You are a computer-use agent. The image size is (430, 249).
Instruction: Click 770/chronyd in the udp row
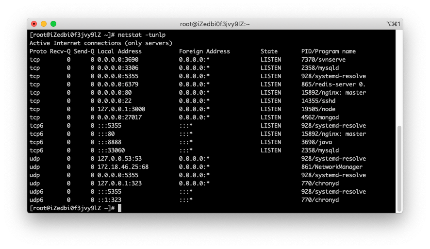tap(320, 183)
